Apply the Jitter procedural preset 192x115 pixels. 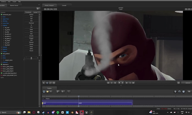point(31,34)
